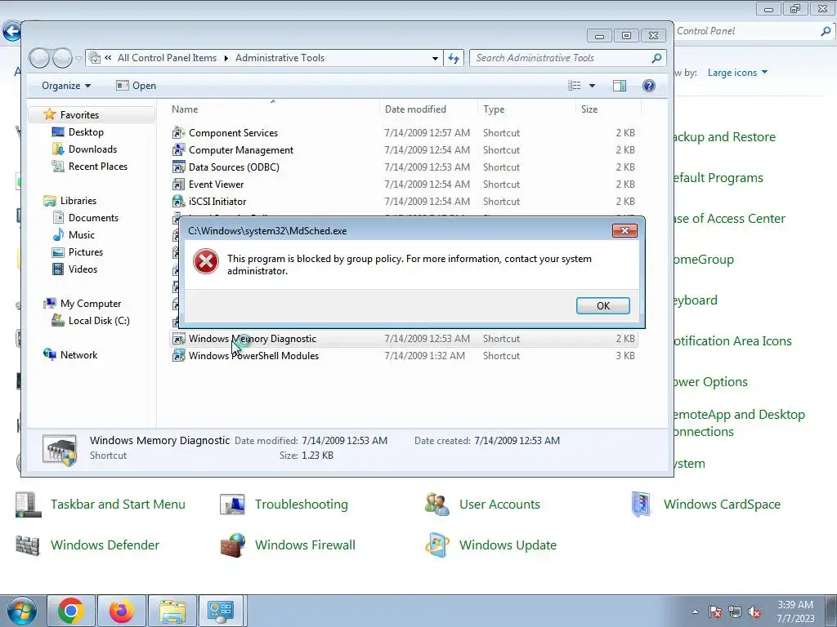This screenshot has height=627, width=837.
Task: Click Explorer forward navigation button
Action: click(62, 58)
